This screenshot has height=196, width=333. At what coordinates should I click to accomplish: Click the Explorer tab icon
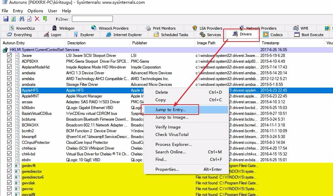click(76, 34)
